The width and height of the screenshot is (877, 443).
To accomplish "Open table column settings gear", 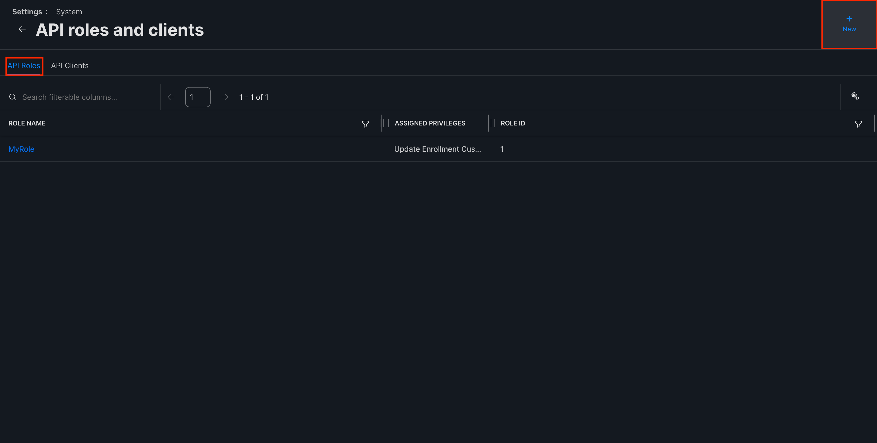I will point(855,96).
